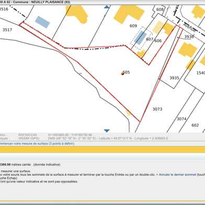Undo last vertex via 'Annuler le dernier sommet'
Viewport: 205px width, 205px height.
point(177,175)
